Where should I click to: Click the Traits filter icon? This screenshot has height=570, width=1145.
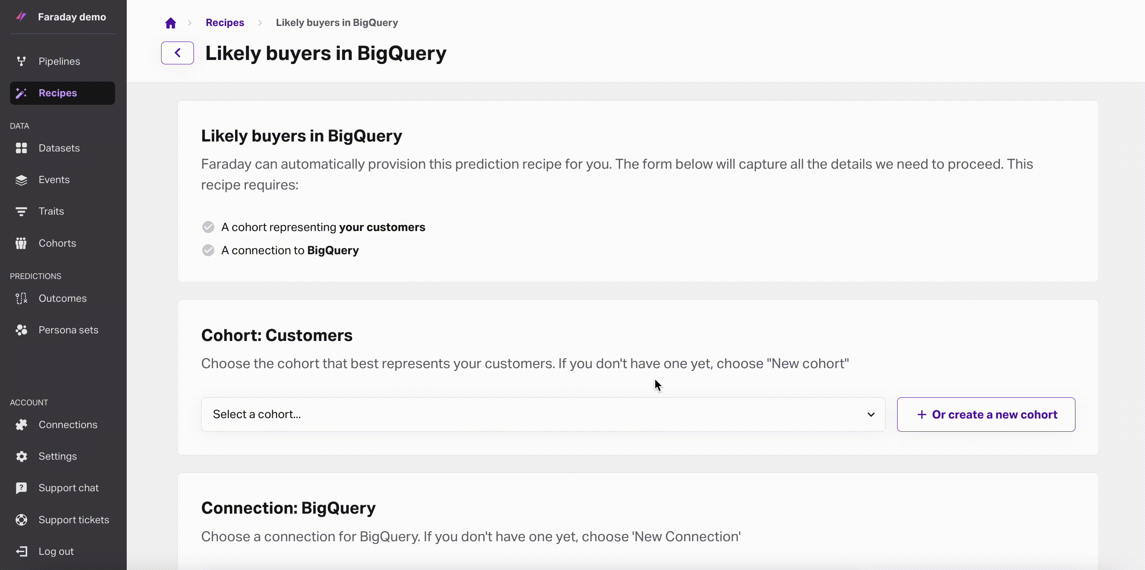click(21, 211)
